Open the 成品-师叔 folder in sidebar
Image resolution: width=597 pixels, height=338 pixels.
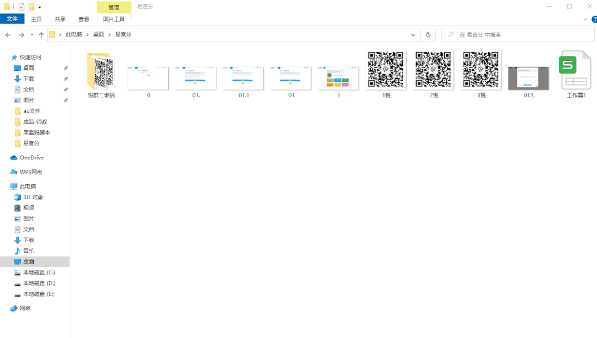(x=35, y=121)
